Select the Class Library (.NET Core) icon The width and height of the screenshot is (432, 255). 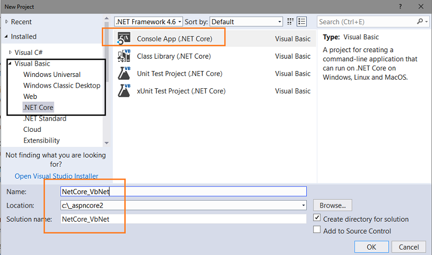(x=124, y=56)
